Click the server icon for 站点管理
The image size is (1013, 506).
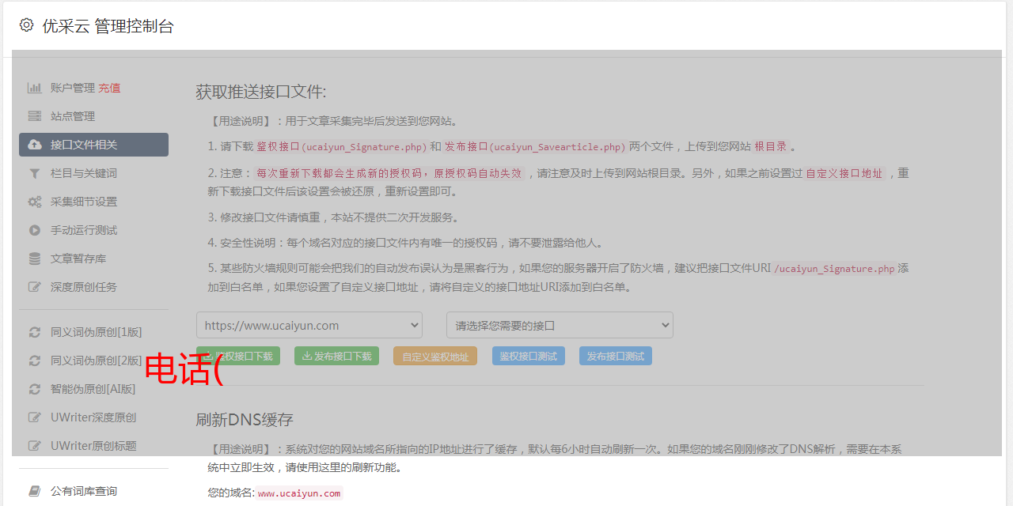pos(35,116)
